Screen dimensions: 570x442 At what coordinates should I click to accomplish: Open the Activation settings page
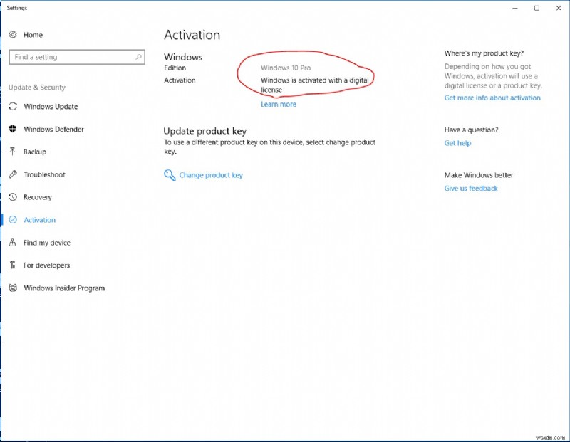[39, 220]
